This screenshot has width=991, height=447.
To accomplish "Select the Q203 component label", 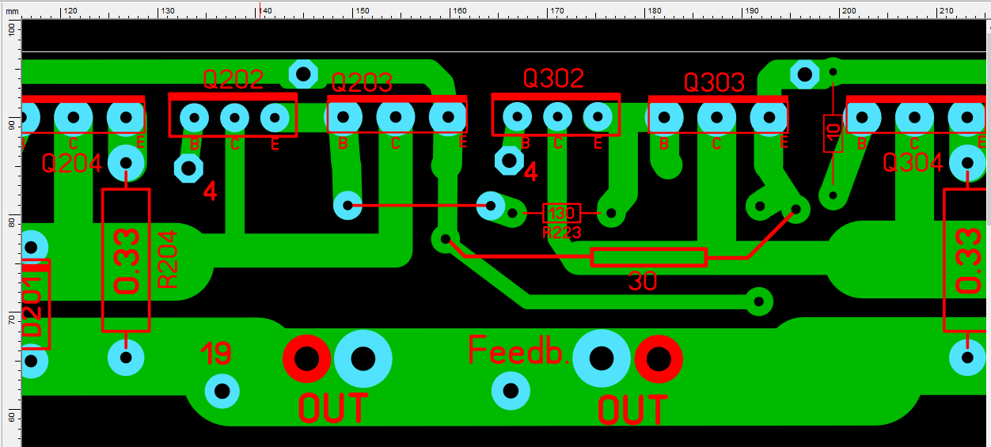I will [x=362, y=82].
